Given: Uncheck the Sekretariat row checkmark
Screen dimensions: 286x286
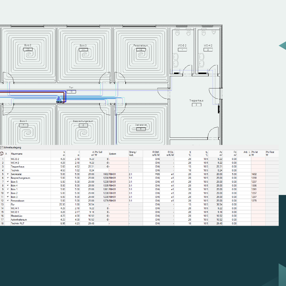Looking at the screenshot, I should coord(7,174).
